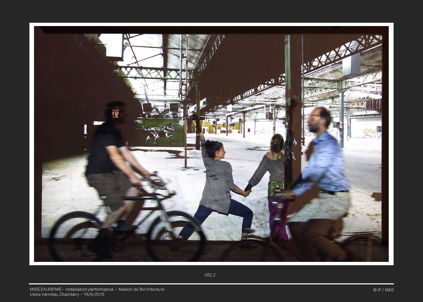Click the white horizontal divider line
Viewport: 423px width, 302px height.
pyautogui.click(x=211, y=284)
